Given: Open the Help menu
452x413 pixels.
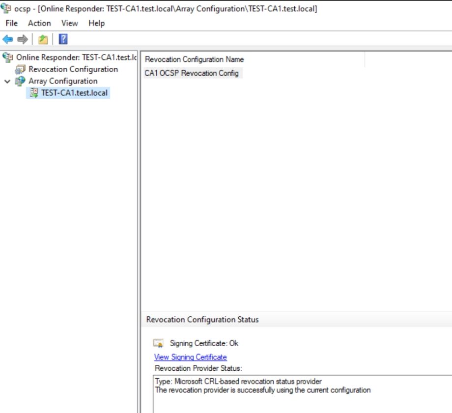Looking at the screenshot, I should [97, 23].
